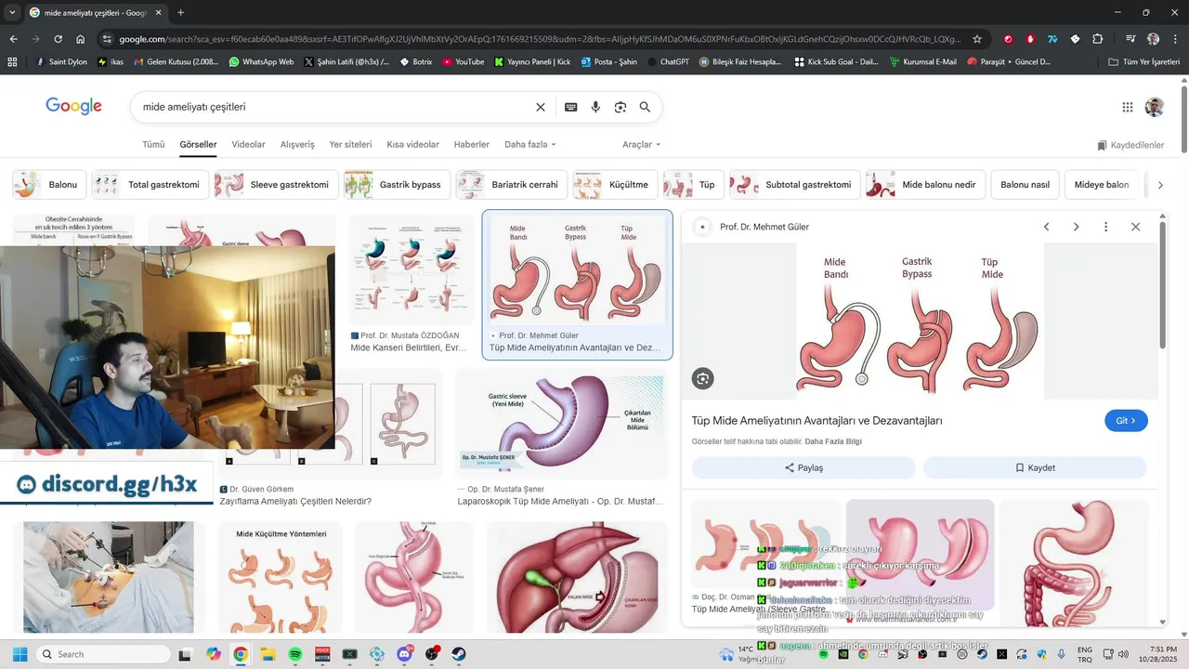Image resolution: width=1189 pixels, height=669 pixels.
Task: Open the Chrome tab search dropdown
Action: tap(14, 12)
